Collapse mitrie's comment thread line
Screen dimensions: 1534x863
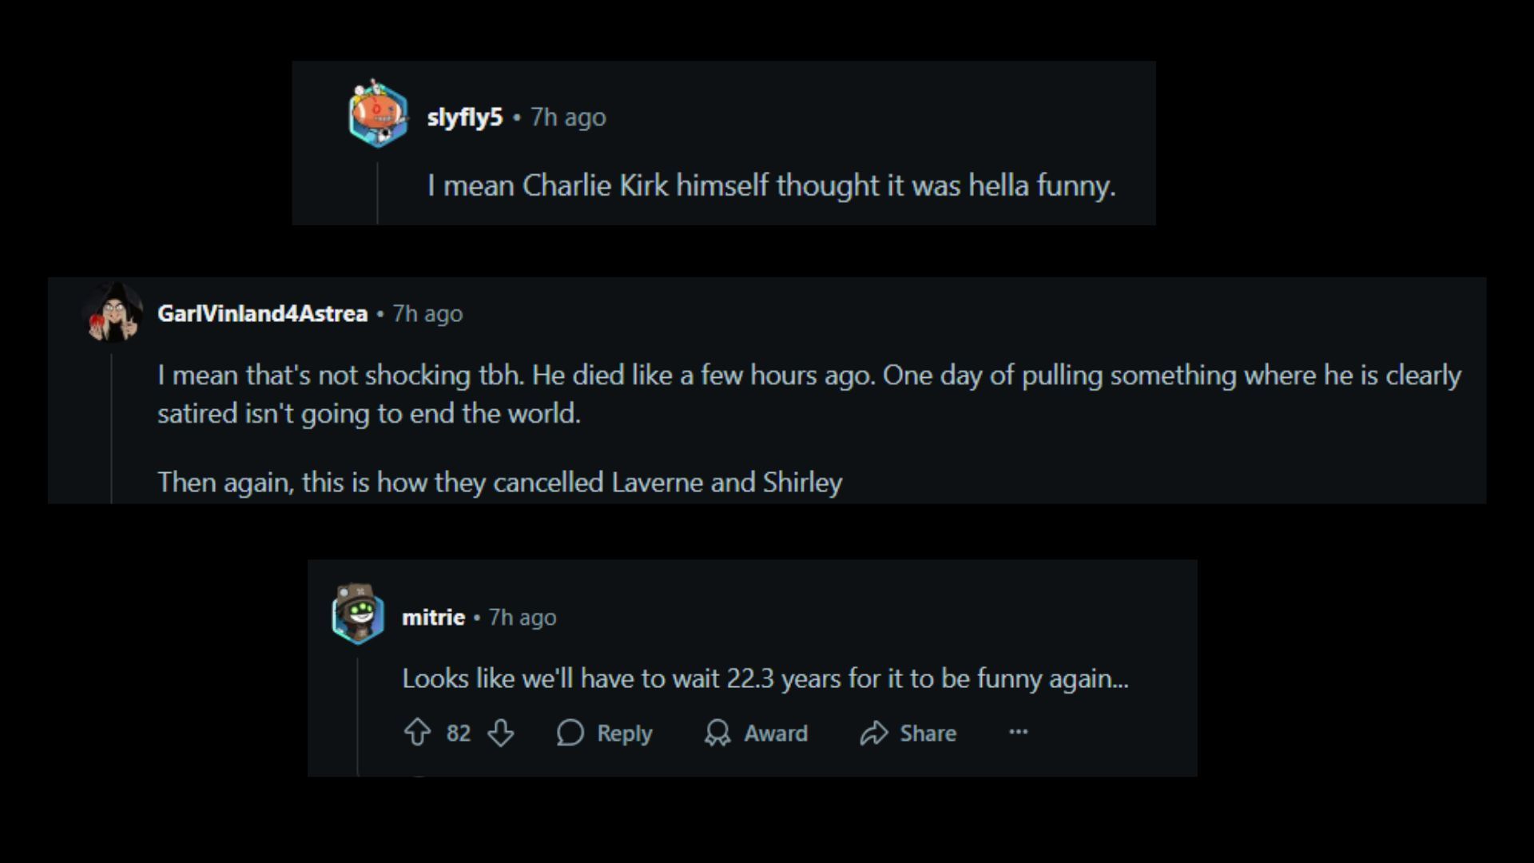[x=357, y=711]
